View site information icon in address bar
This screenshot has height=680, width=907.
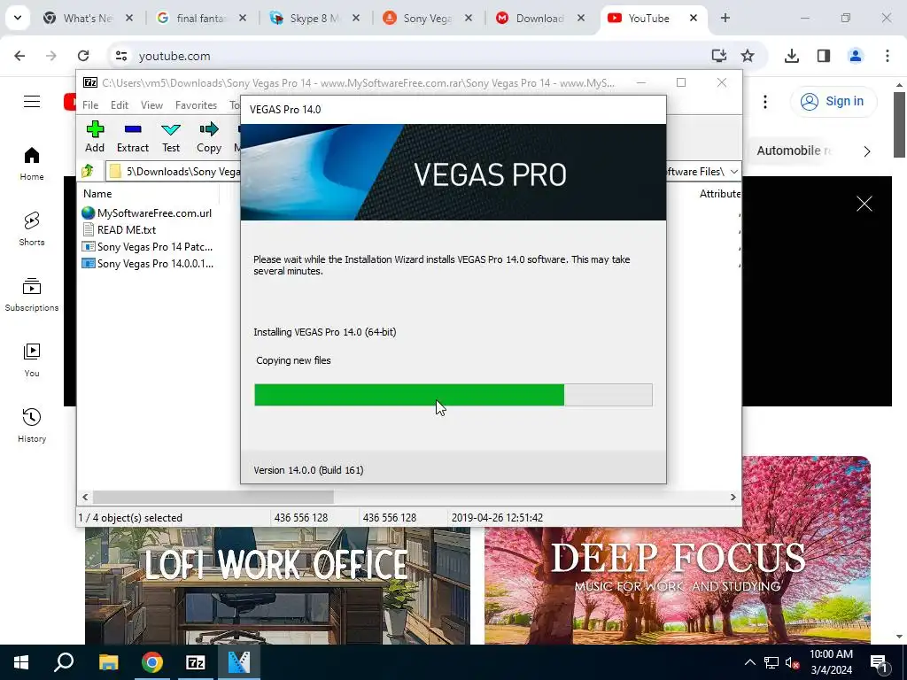click(120, 56)
